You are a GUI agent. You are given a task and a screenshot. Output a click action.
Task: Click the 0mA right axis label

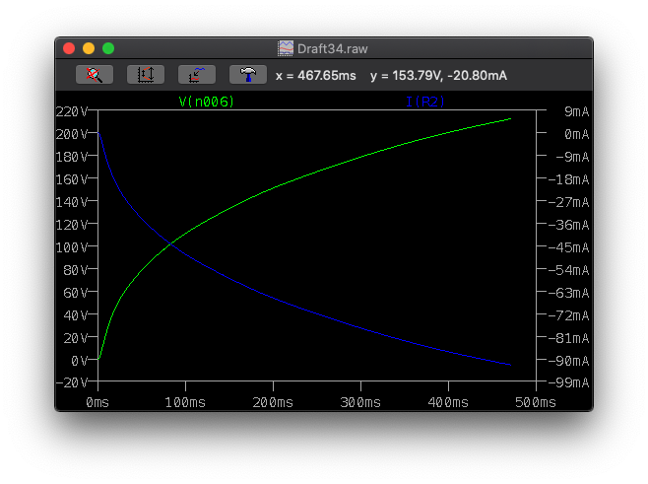[576, 134]
